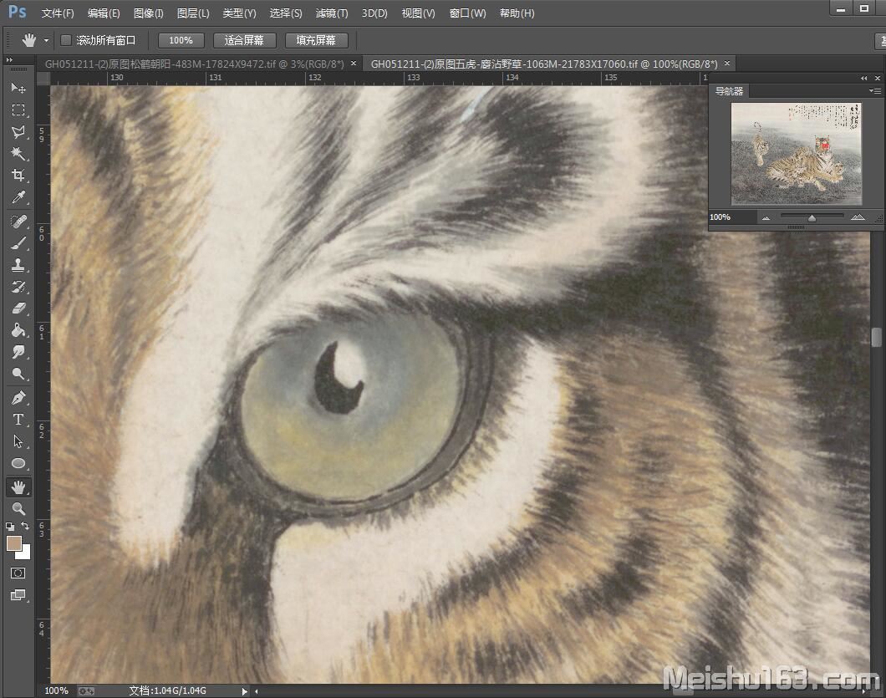Reset default foreground and background colors
This screenshot has width=886, height=698.
[9, 527]
